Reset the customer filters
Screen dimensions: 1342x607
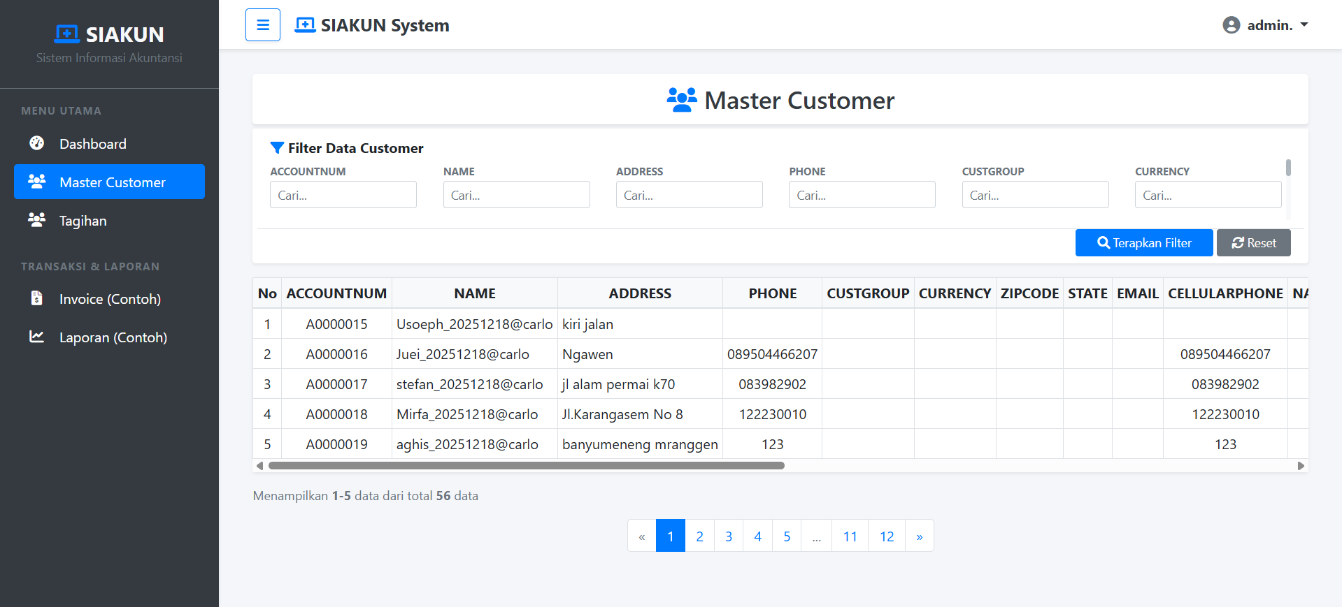pyautogui.click(x=1253, y=243)
